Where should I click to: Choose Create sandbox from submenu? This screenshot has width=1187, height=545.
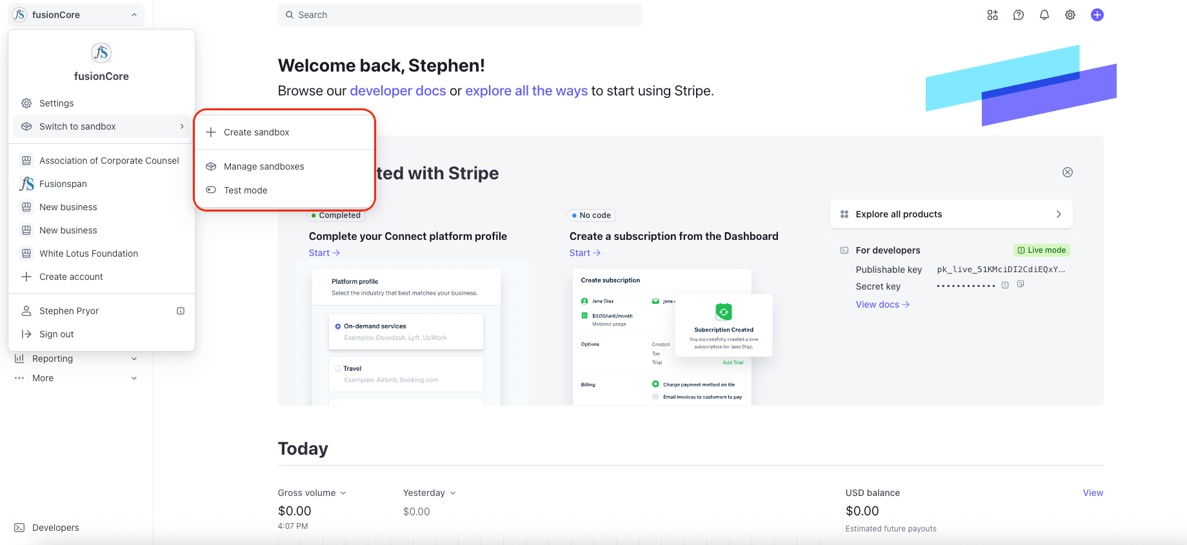tap(284, 132)
